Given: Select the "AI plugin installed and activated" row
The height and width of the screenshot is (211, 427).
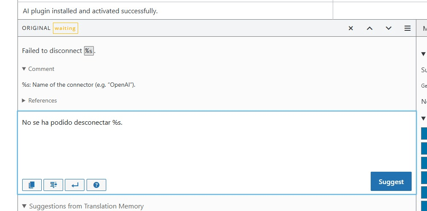Looking at the screenshot, I should pyautogui.click(x=90, y=11).
